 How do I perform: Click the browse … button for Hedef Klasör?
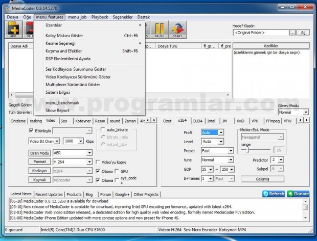click(x=292, y=33)
